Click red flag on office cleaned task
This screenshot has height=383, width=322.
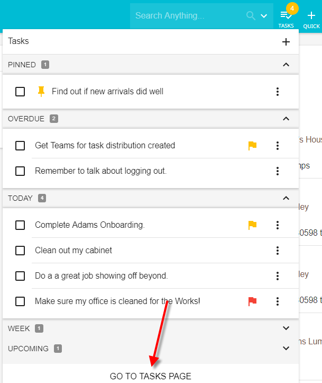[253, 301]
